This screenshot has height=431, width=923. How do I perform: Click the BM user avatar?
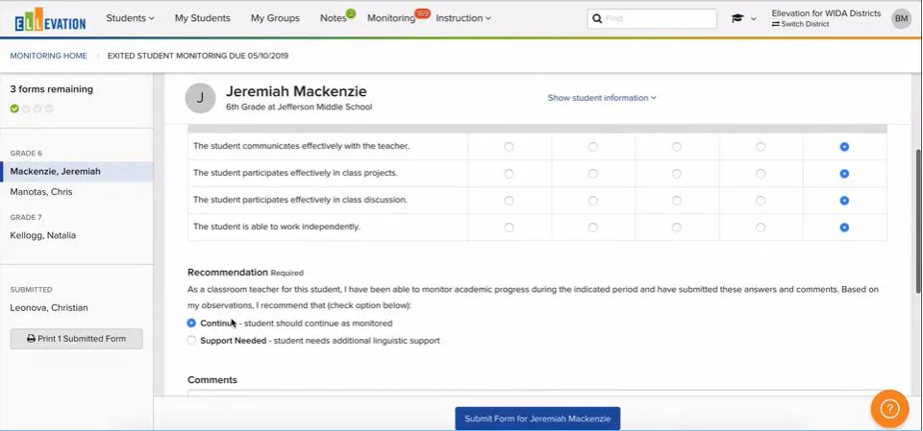tap(901, 19)
